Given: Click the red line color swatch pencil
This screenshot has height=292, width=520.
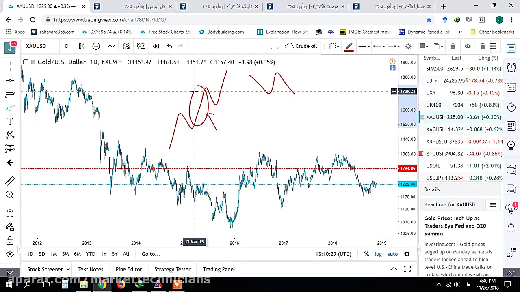Looking at the screenshot, I should tap(349, 46).
